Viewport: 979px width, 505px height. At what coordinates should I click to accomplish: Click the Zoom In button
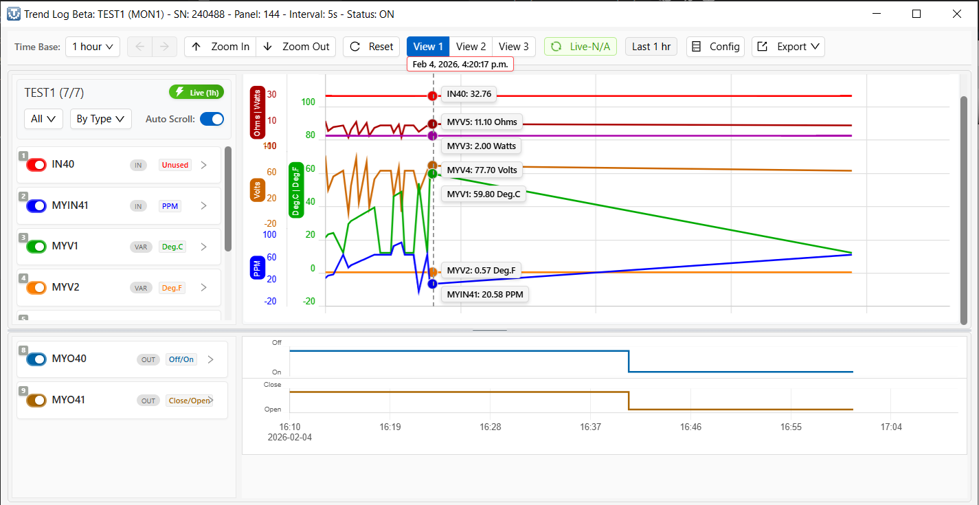coord(221,47)
